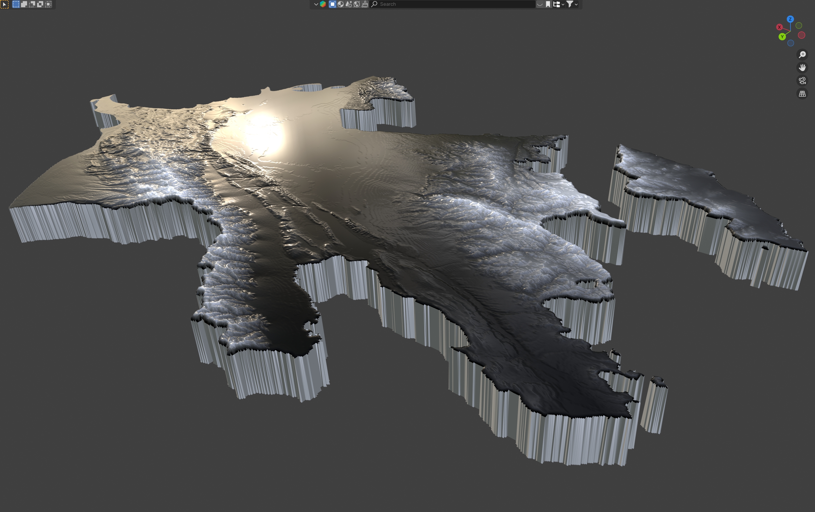Select the Object data-block filter icon
Image resolution: width=815 pixels, height=512 pixels.
(x=332, y=4)
